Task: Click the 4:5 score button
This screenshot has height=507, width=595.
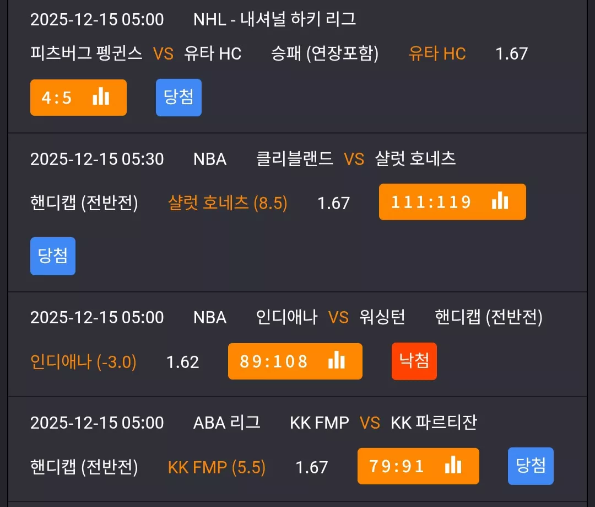Action: point(79,97)
